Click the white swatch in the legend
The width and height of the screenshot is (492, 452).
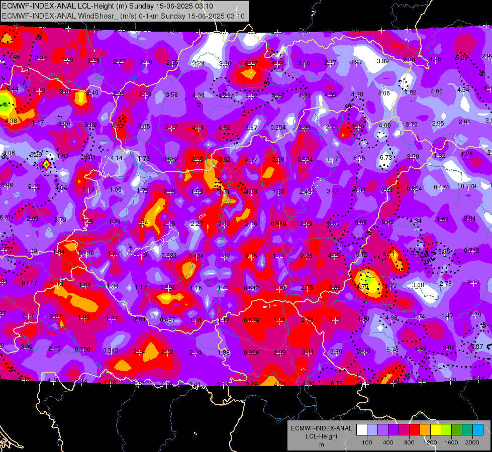tap(362, 429)
